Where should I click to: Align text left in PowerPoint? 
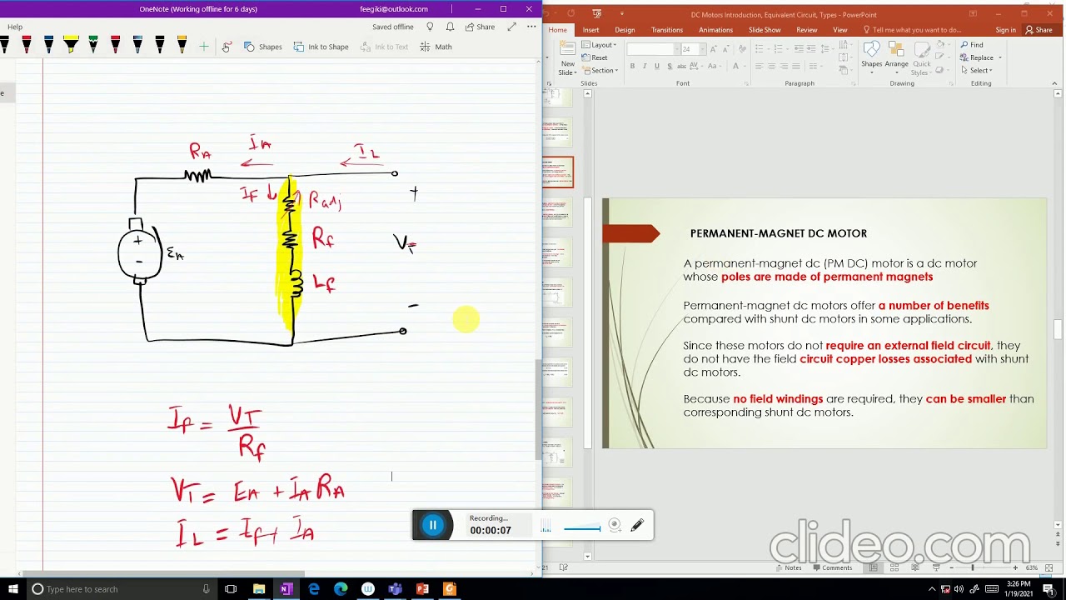759,67
